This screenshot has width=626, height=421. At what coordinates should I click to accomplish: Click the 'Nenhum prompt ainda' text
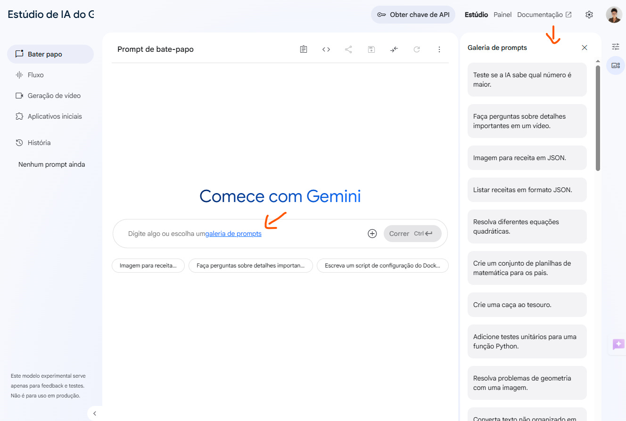click(x=52, y=164)
